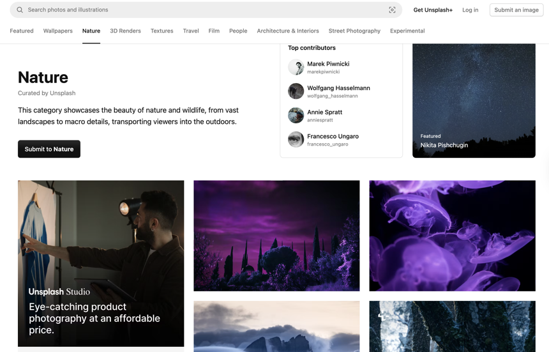Switch to the Wallpapers tab
This screenshot has width=549, height=352.
(58, 31)
